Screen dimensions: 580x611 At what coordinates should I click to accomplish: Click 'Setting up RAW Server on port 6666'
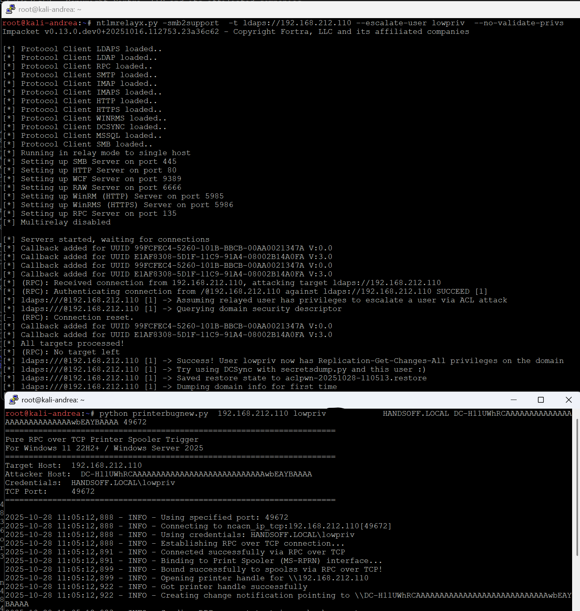pos(92,187)
